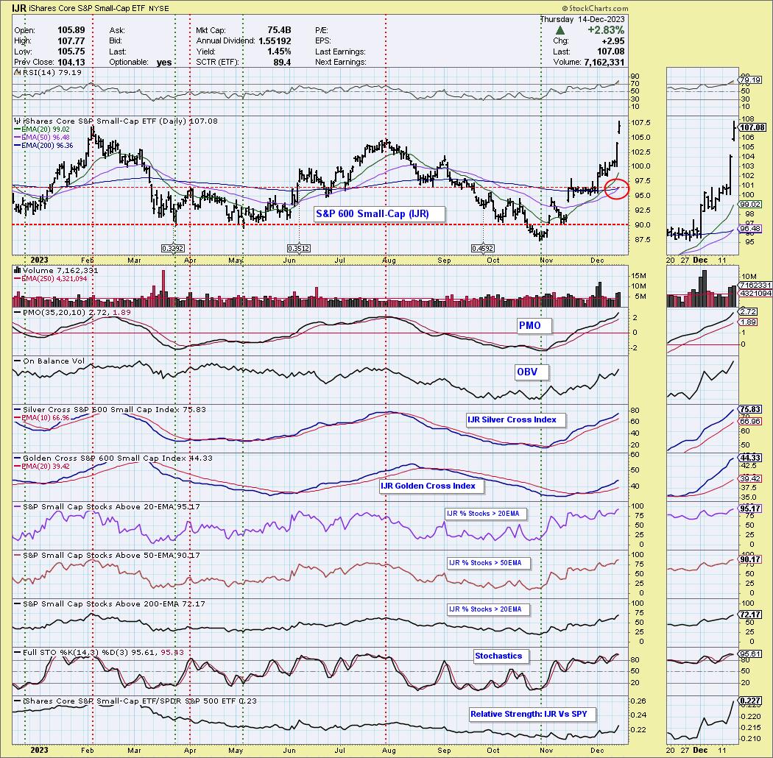Click the Optionable value yes
This screenshot has width=773, height=758.
pos(163,62)
